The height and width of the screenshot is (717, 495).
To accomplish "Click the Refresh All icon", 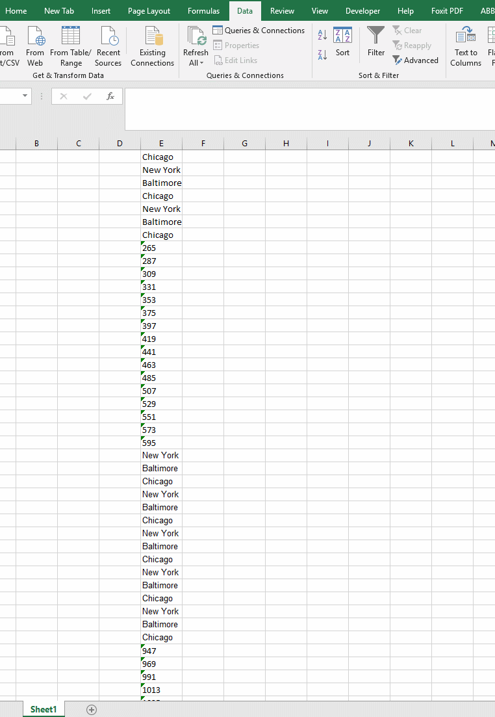I will [196, 36].
